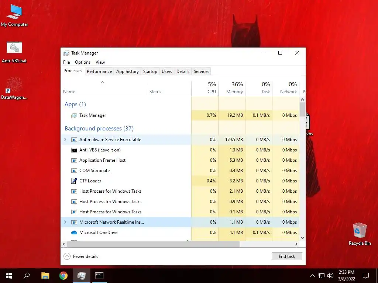This screenshot has width=378, height=283.
Task: Switch to the Performance tab
Action: 99,71
